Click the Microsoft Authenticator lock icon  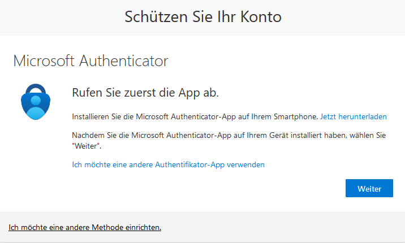click(36, 102)
